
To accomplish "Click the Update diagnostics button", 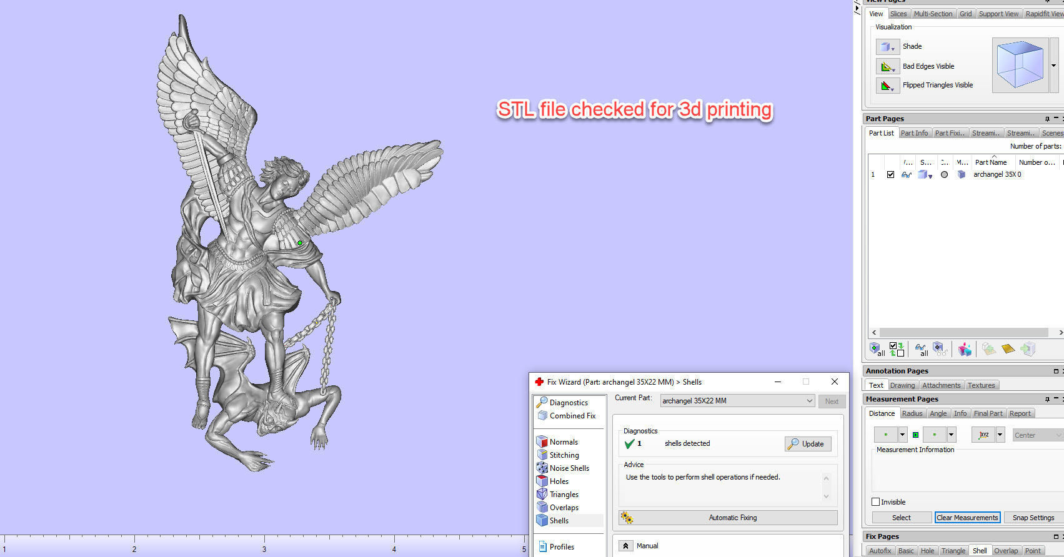I will tap(808, 444).
